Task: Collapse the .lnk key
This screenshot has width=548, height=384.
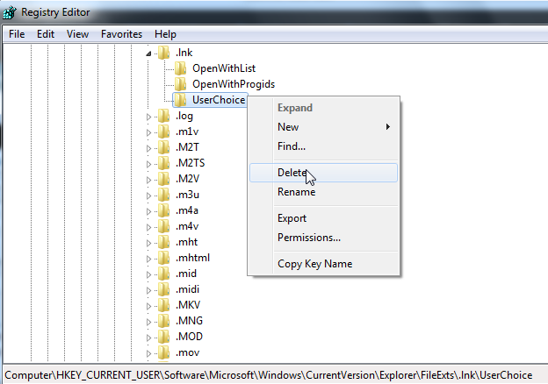Action: click(x=148, y=53)
